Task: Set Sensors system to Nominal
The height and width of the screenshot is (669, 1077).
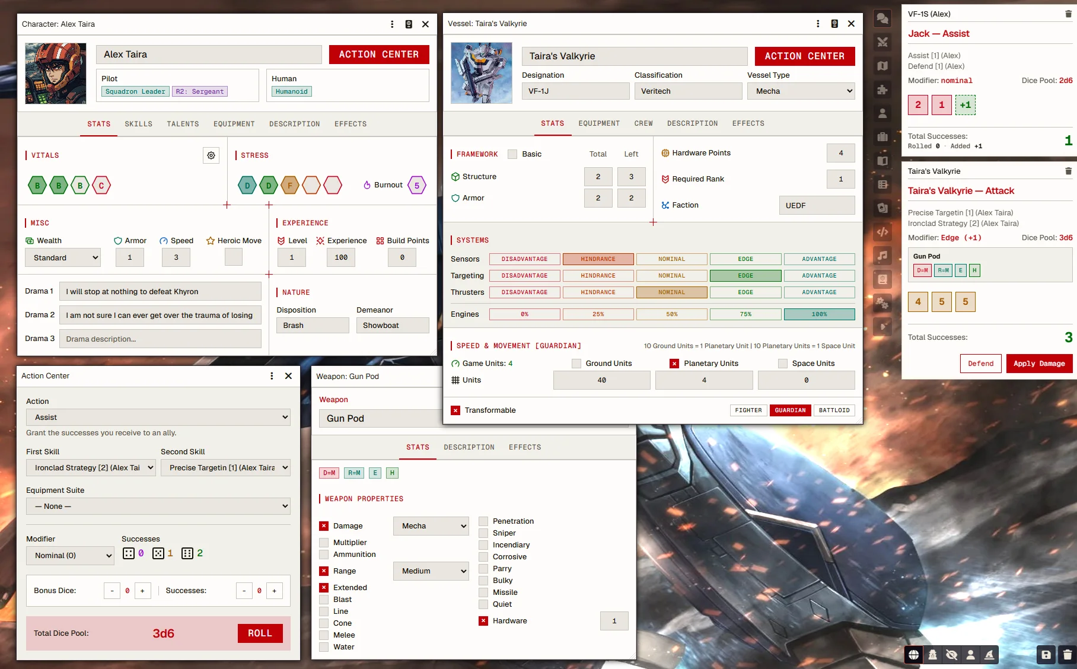Action: pyautogui.click(x=672, y=259)
